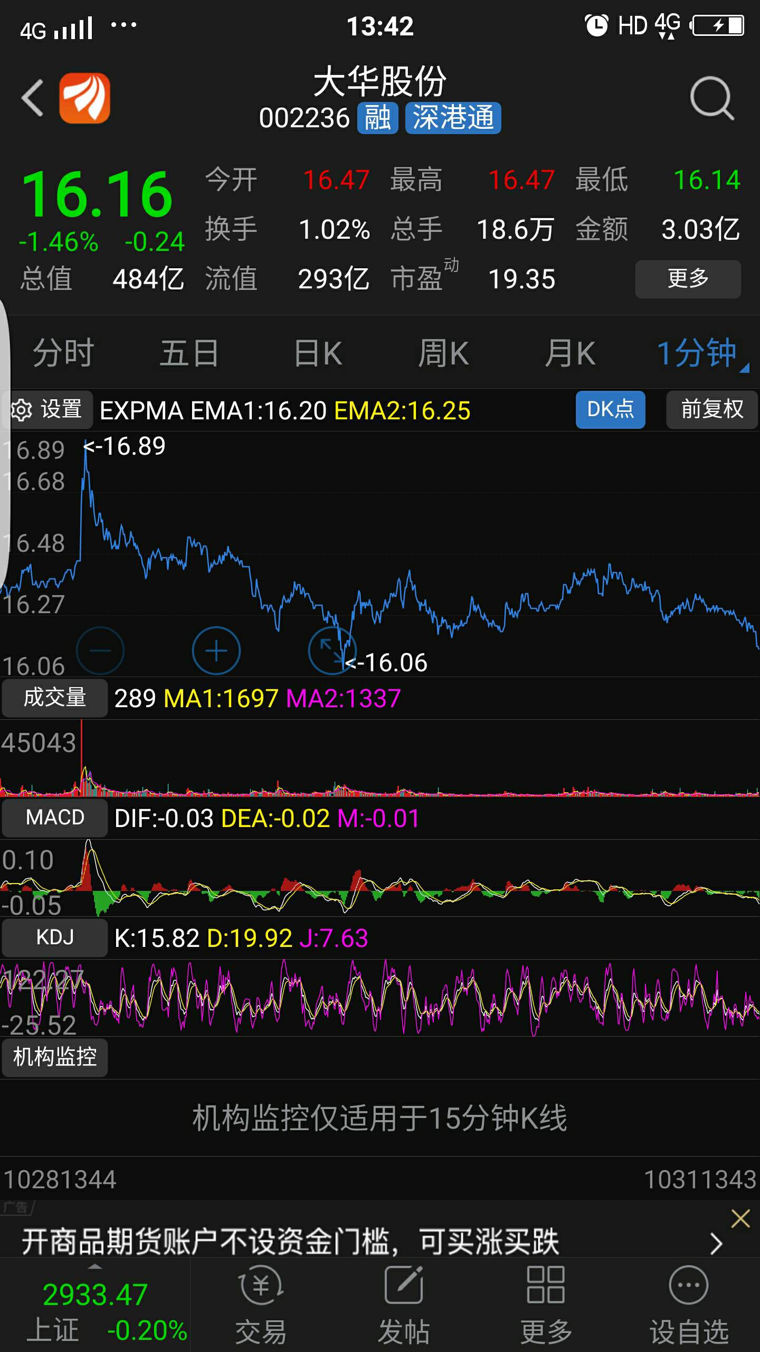Switch to 分时 tab
The image size is (760, 1352).
coord(63,353)
